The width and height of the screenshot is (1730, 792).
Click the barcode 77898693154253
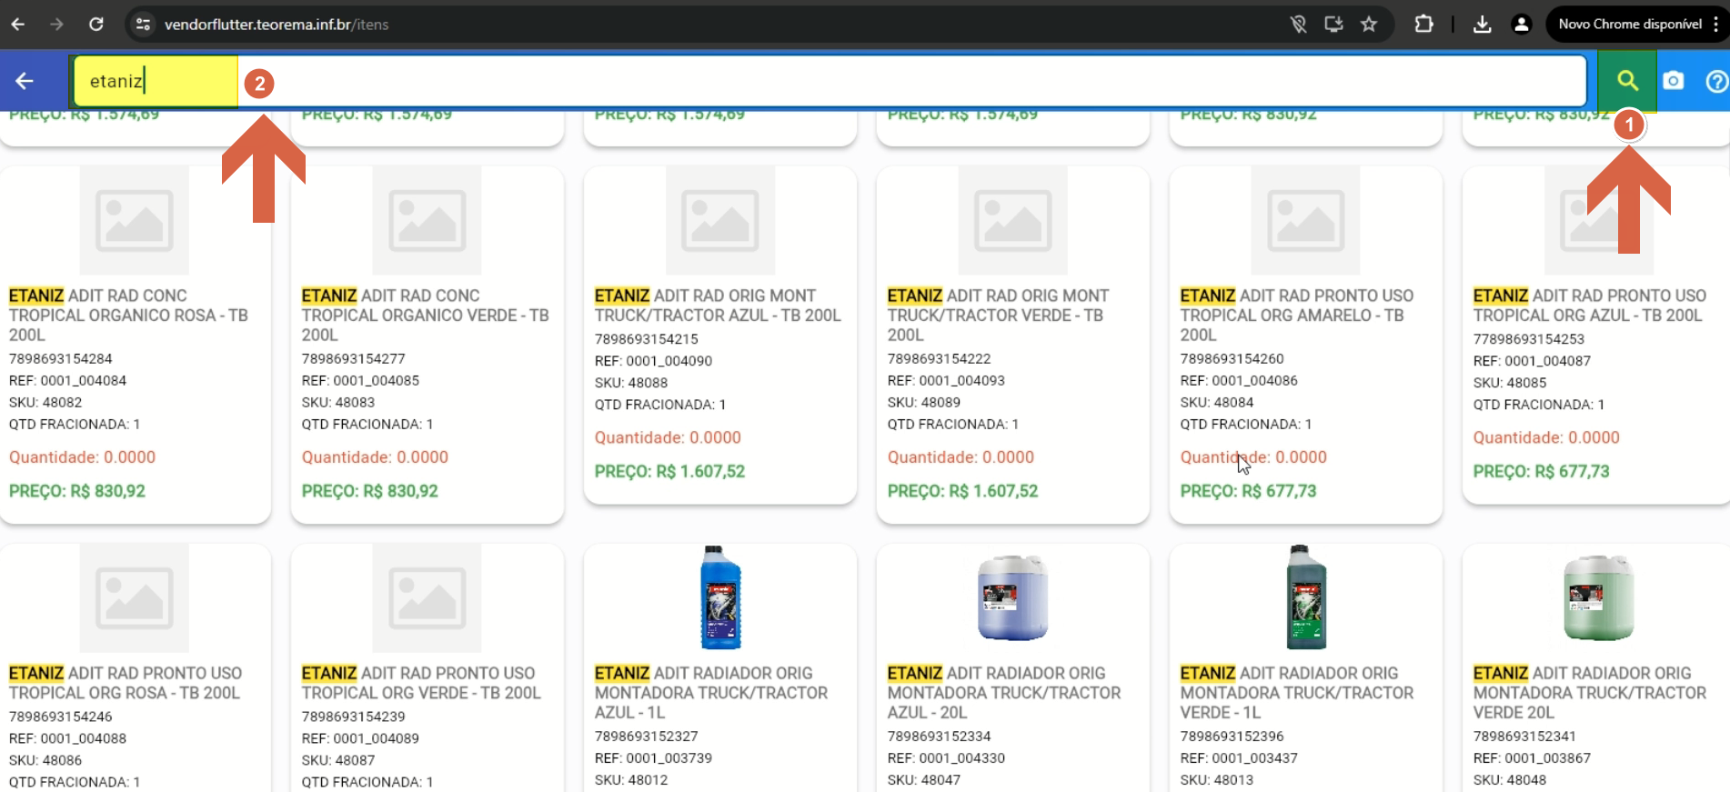click(x=1529, y=339)
